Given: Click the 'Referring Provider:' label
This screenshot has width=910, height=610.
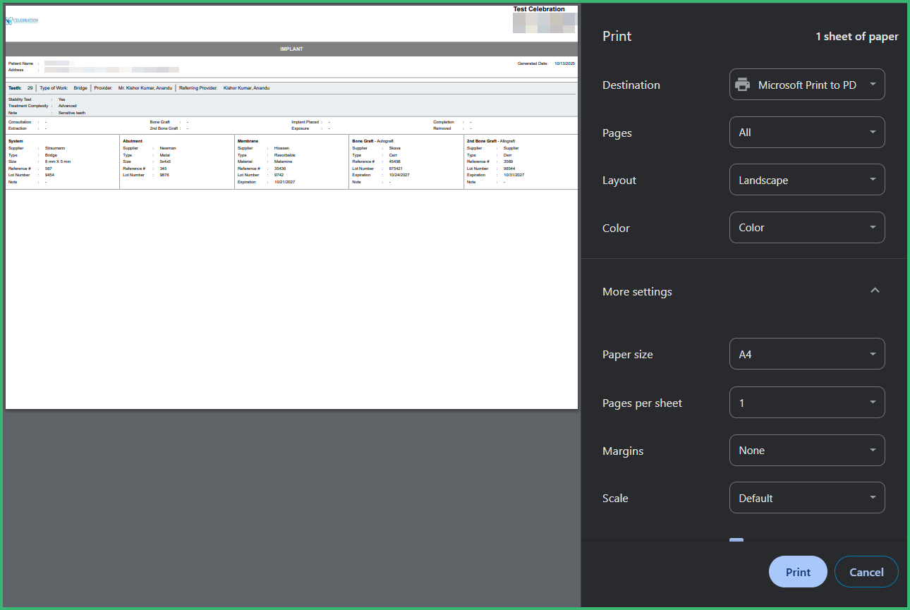Looking at the screenshot, I should click(x=198, y=88).
